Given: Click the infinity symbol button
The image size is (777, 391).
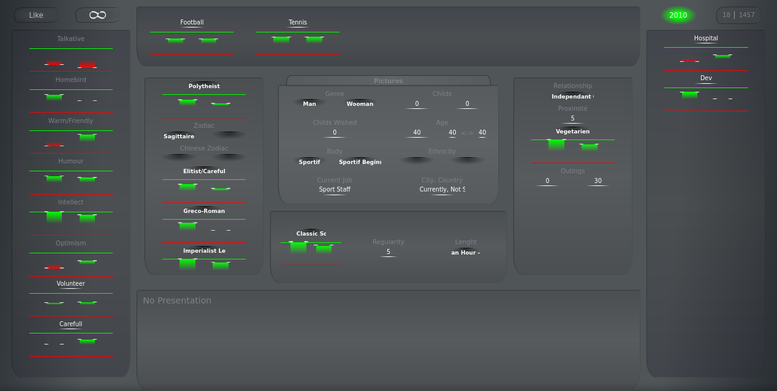Looking at the screenshot, I should pos(97,15).
